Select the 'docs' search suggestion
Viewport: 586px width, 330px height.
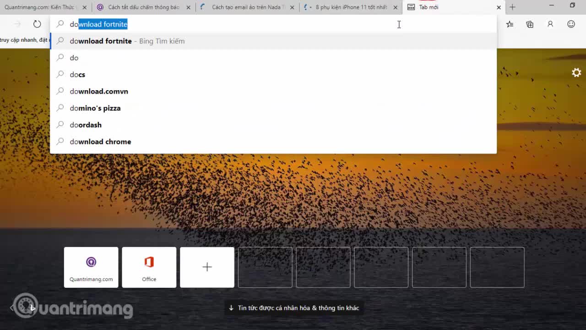[x=273, y=74]
